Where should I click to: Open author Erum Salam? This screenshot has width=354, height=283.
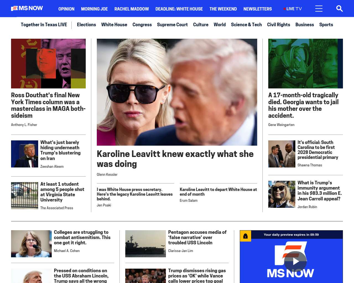click(x=189, y=201)
